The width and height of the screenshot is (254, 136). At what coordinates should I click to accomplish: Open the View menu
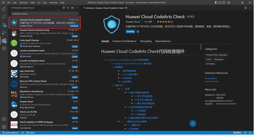coord(33,3)
